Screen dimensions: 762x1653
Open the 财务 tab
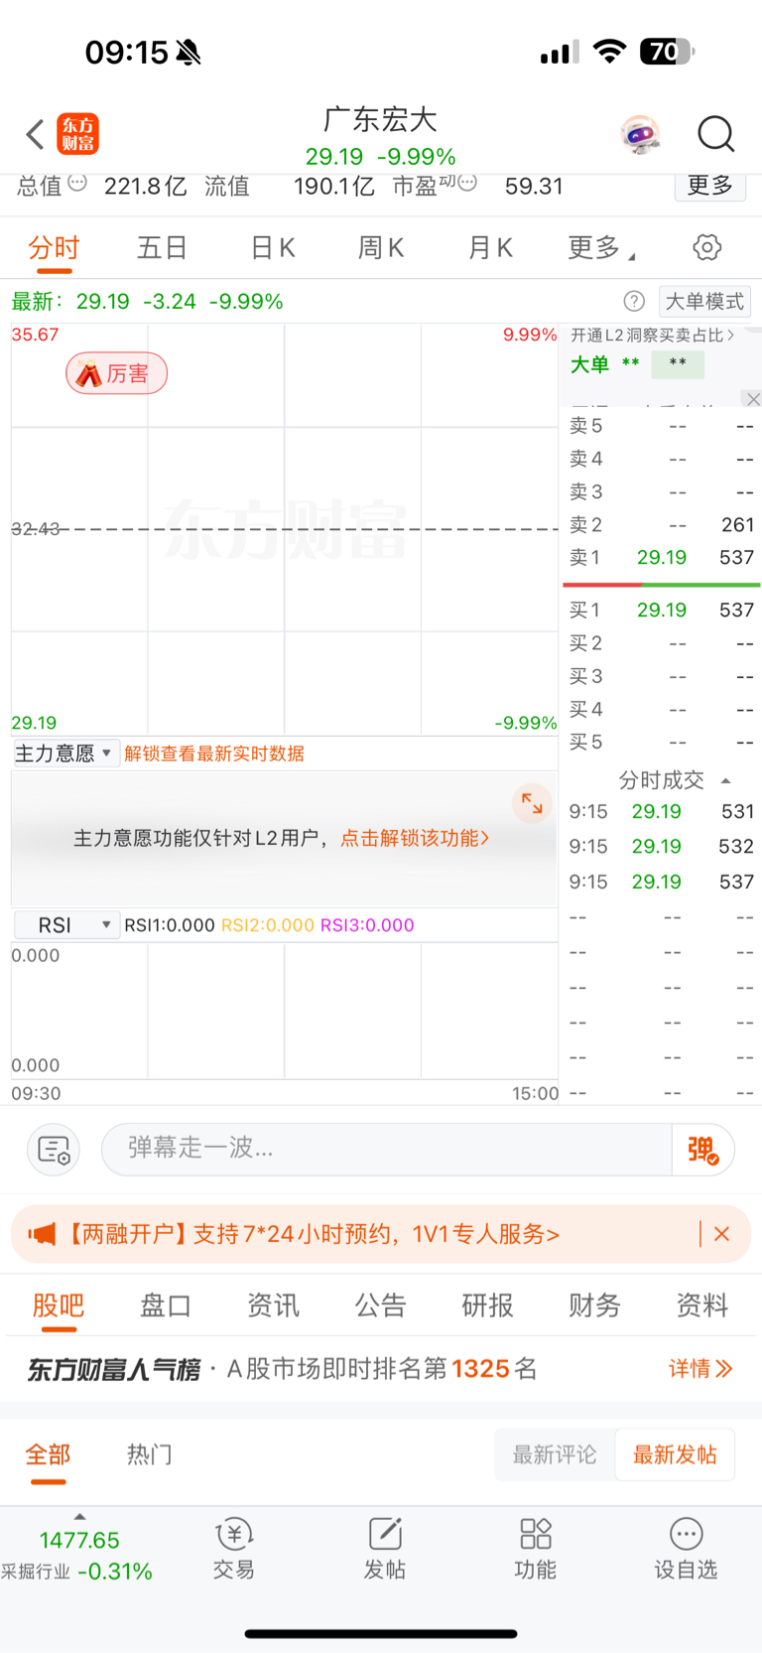point(594,1306)
